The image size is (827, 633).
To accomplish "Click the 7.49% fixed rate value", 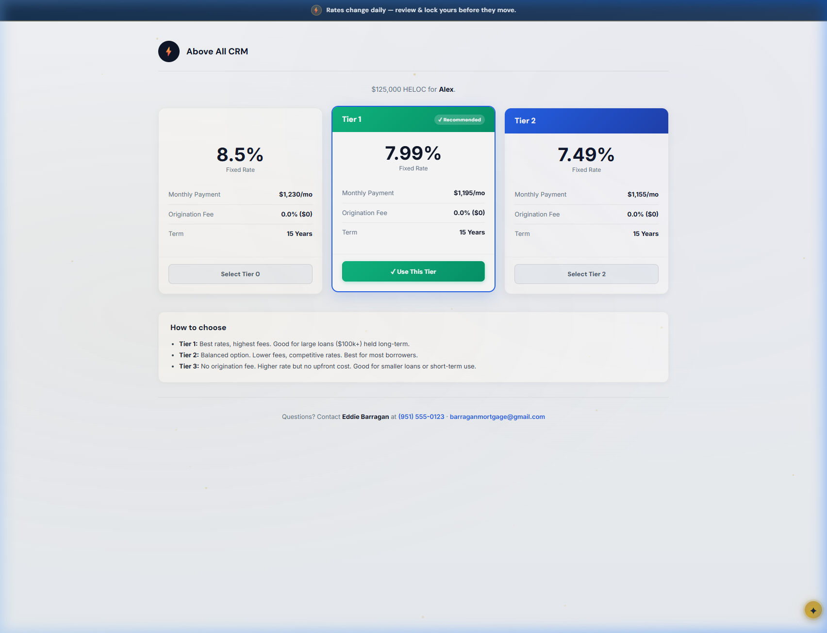I will point(586,155).
